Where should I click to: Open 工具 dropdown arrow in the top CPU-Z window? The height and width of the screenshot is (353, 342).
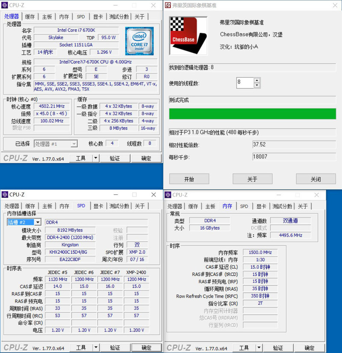(96, 158)
